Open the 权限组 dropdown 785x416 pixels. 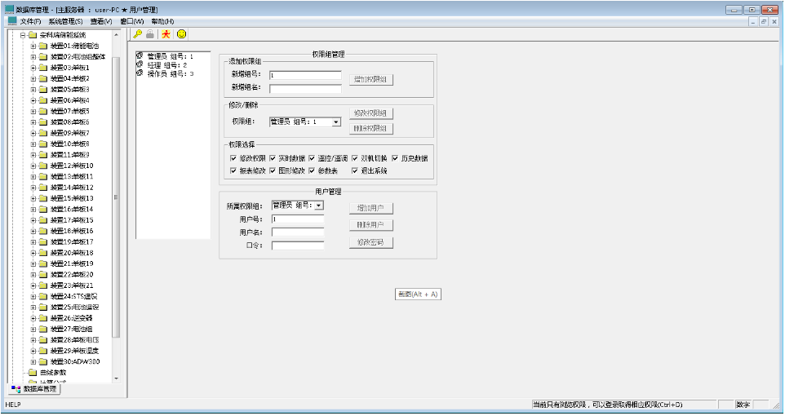coord(336,122)
